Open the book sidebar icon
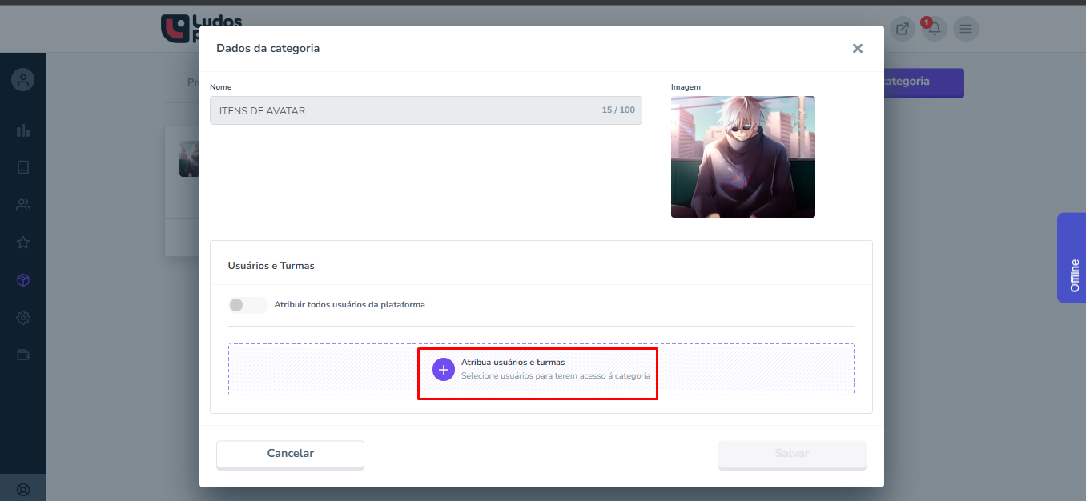The height and width of the screenshot is (501, 1086). pos(23,167)
